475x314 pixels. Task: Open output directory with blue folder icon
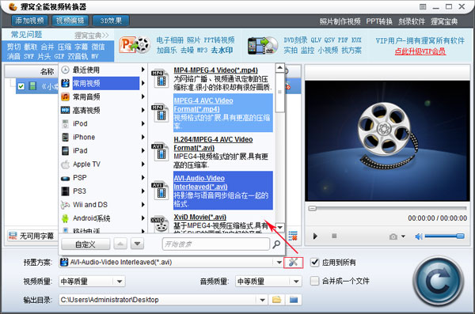coord(294,300)
